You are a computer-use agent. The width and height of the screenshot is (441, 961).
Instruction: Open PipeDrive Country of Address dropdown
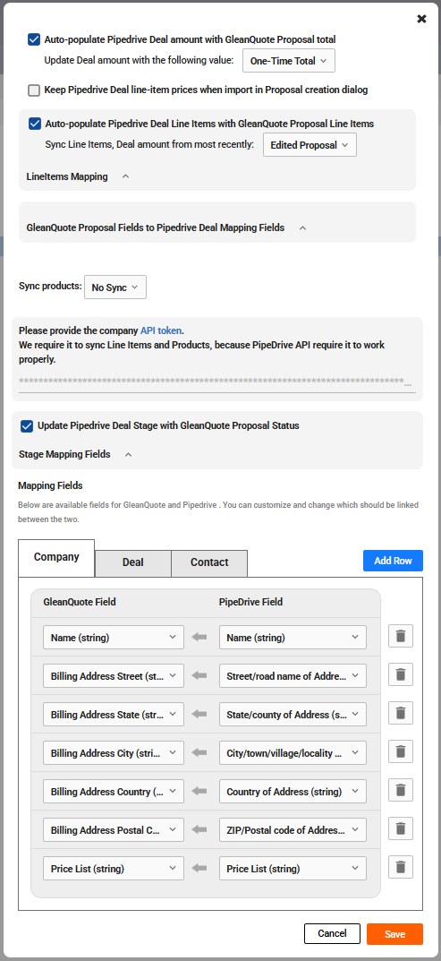point(293,791)
